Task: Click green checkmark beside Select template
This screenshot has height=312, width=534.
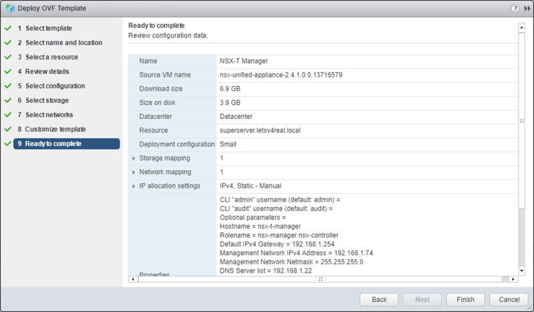Action: [8, 28]
